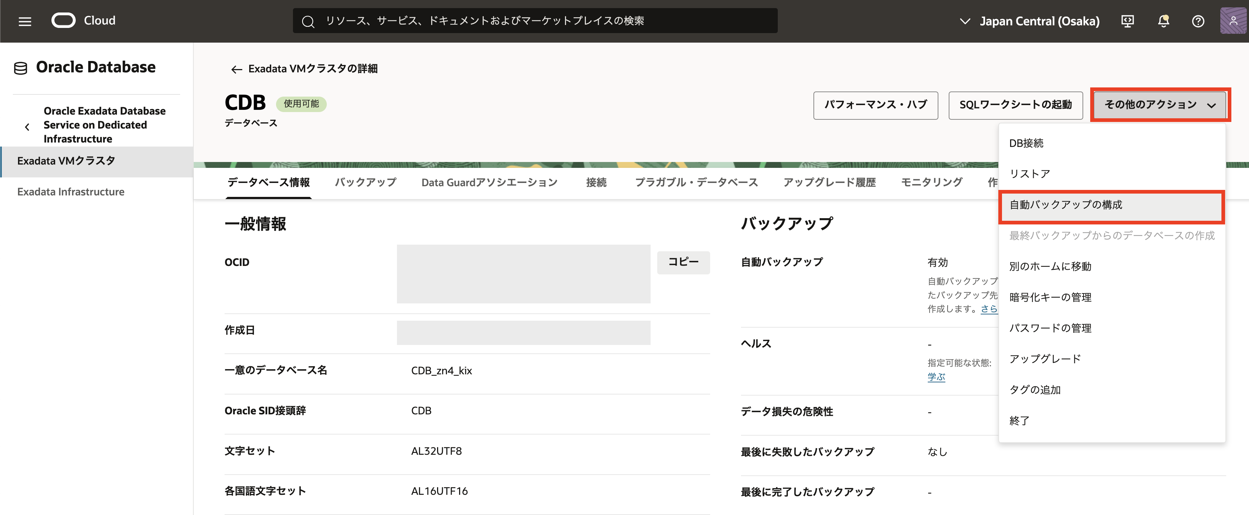Click the パフォーマンス・ハブ button
1249x515 pixels.
pos(875,105)
